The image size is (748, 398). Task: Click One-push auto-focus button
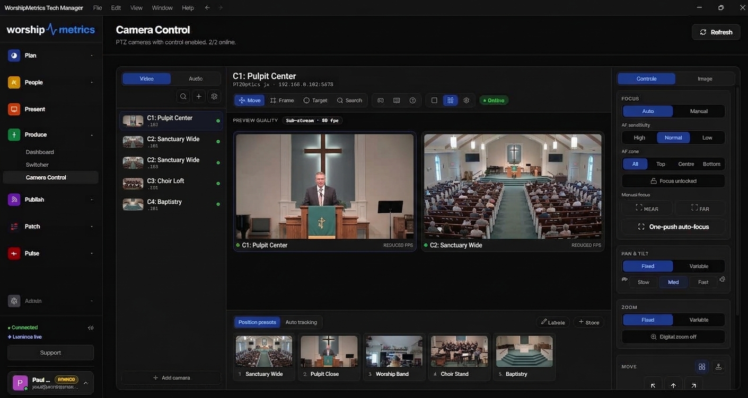[673, 227]
